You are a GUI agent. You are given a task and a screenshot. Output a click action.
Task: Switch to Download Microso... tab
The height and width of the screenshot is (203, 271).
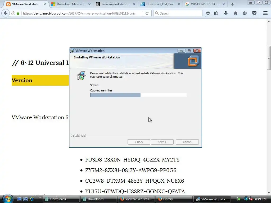coord(71,4)
